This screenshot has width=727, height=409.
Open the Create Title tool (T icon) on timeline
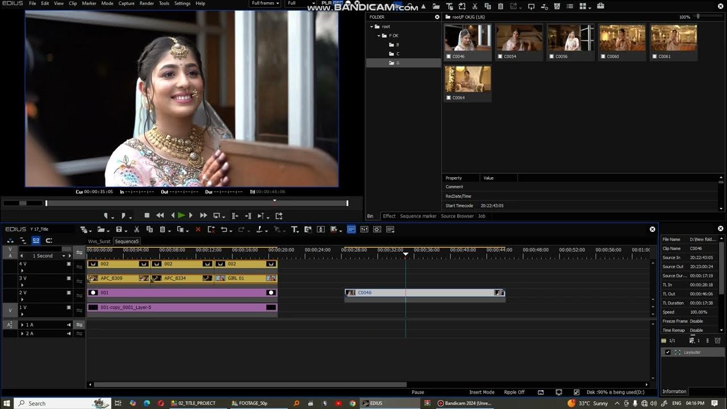click(294, 229)
